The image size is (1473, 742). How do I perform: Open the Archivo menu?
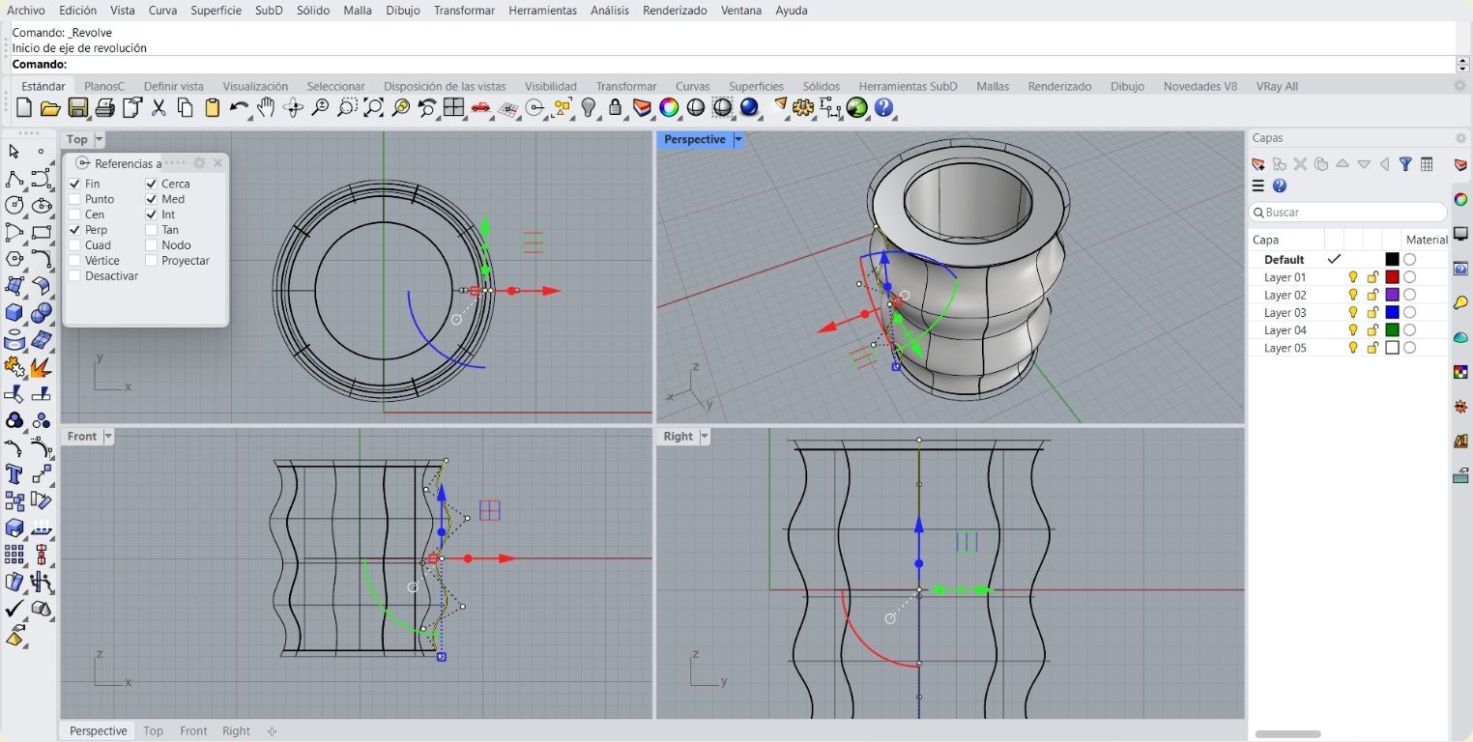tap(26, 10)
